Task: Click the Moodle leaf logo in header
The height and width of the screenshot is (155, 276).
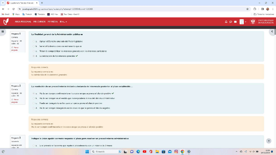Action: [x=6, y=22]
